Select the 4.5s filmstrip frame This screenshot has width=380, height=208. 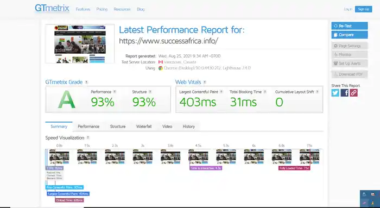pyautogui.click(x=198, y=156)
